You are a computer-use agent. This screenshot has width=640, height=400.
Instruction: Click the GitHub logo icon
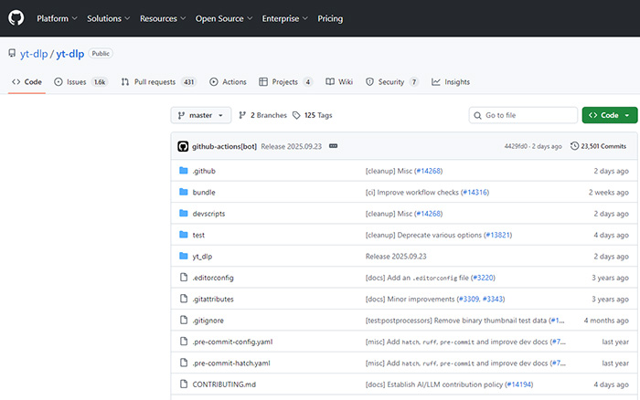16,18
